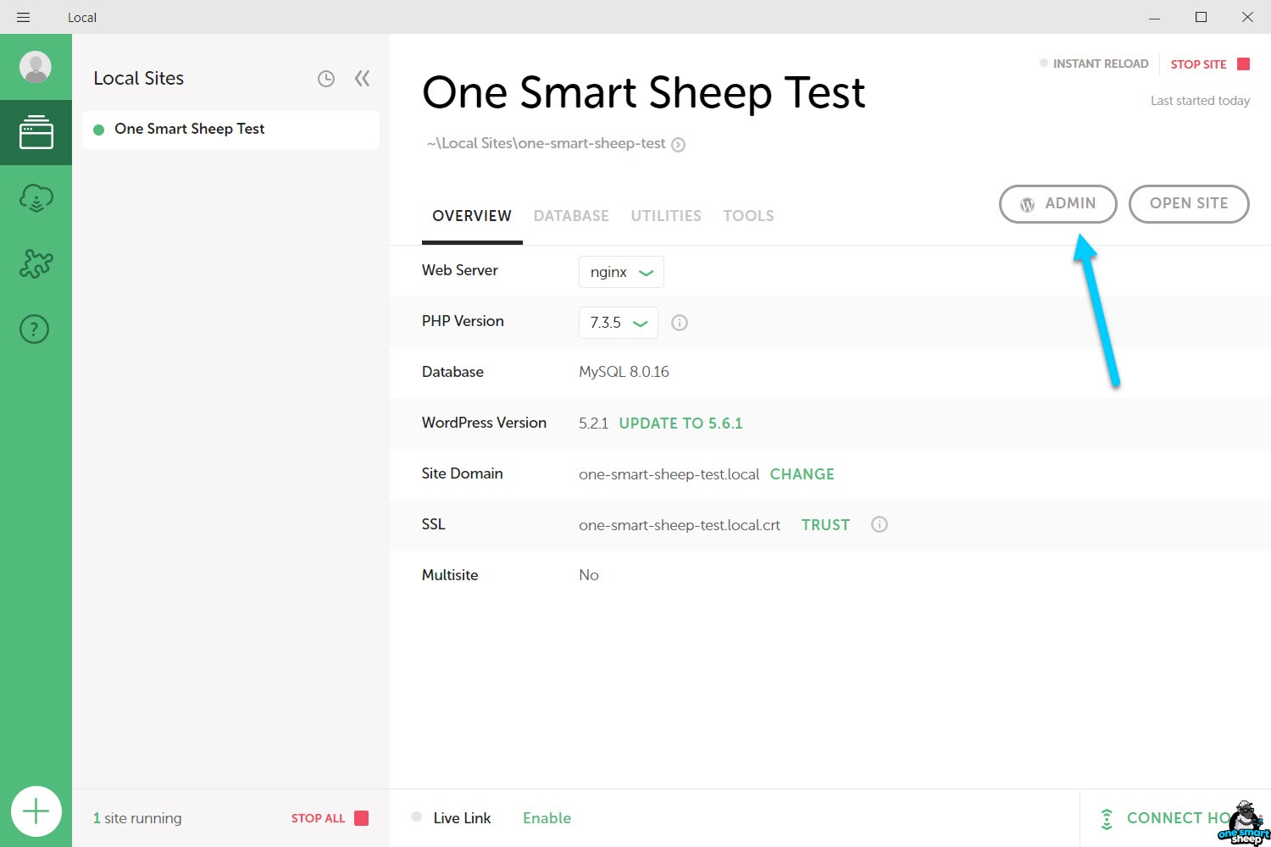
Task: Click the PHP Version info icon
Action: point(680,323)
